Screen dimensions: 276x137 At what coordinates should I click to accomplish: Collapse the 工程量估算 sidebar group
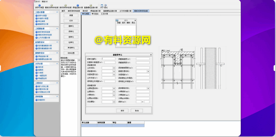click(57, 28)
